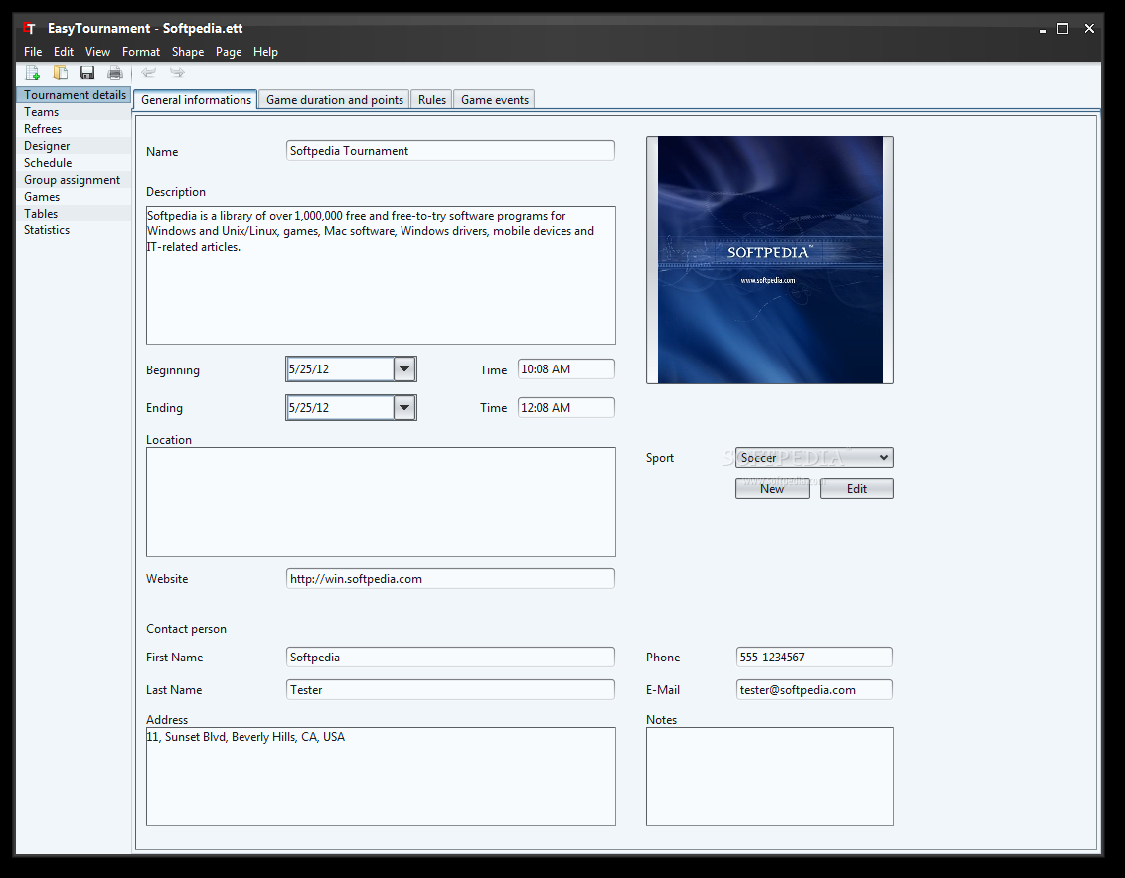This screenshot has height=878, width=1125.
Task: Click the Undo arrow icon
Action: [148, 72]
